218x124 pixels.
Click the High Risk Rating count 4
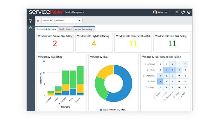click(94, 43)
